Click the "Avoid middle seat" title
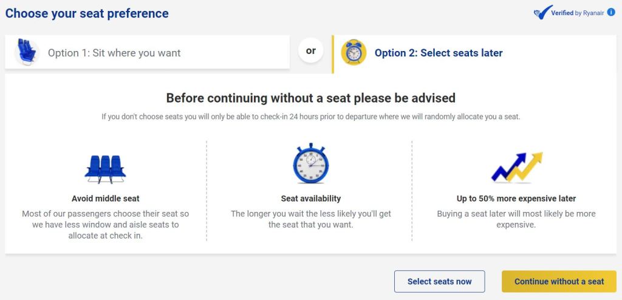This screenshot has width=622, height=300. (106, 199)
